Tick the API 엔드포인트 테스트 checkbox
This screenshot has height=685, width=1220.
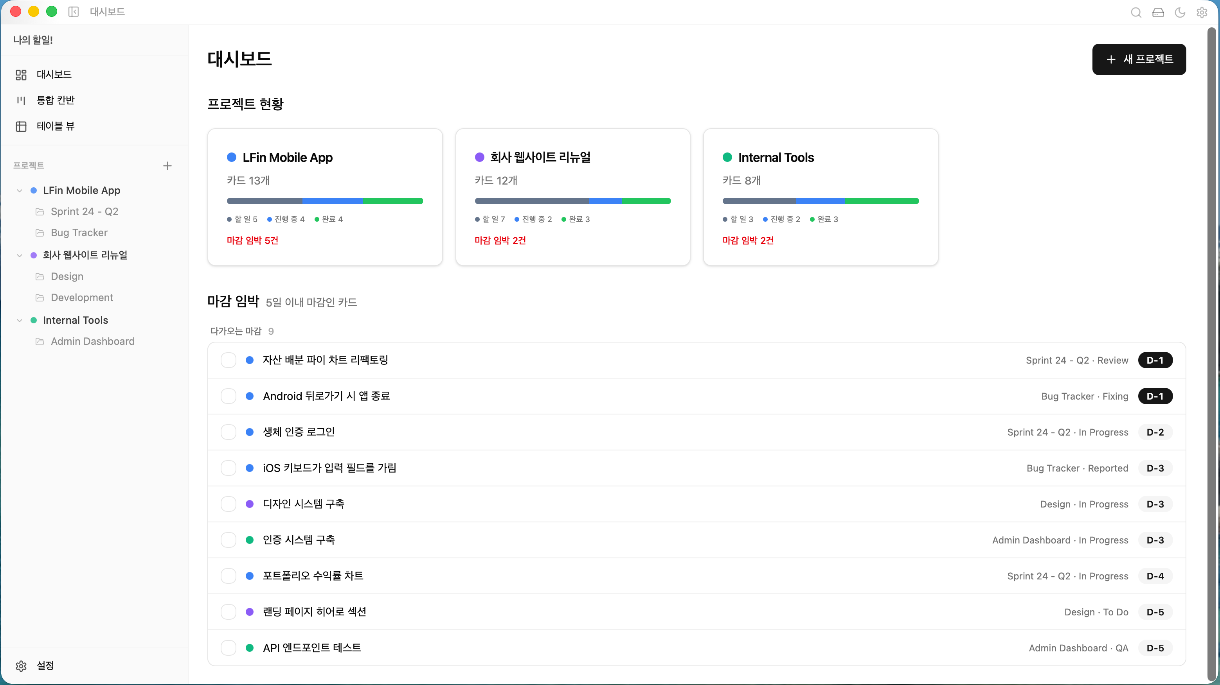(x=228, y=648)
